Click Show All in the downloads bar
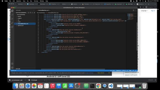The width and height of the screenshot is (160, 90). click(150, 80)
